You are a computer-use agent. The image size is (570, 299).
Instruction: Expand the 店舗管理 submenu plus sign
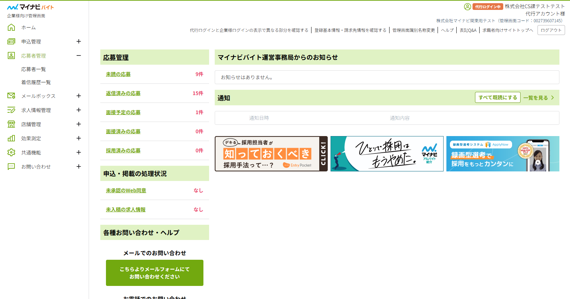79,124
